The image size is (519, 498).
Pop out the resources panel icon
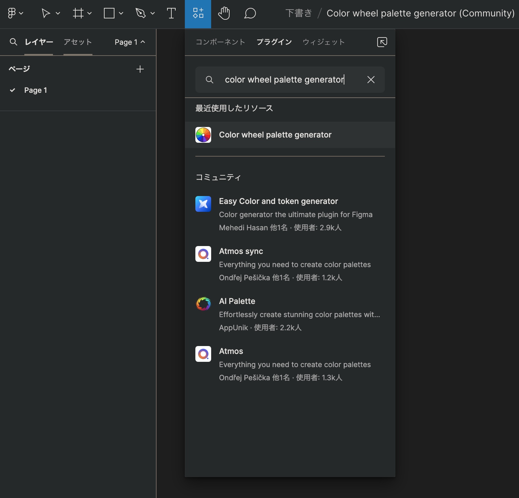(x=382, y=42)
